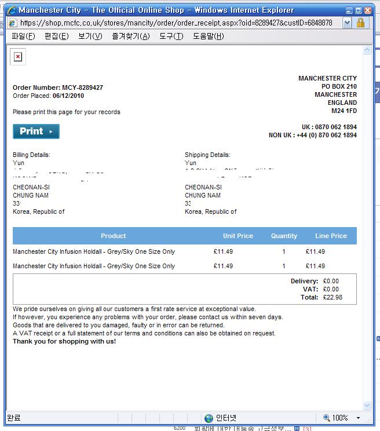Click the UK phone number 0870 062 1894
The width and height of the screenshot is (380, 431).
click(336, 127)
